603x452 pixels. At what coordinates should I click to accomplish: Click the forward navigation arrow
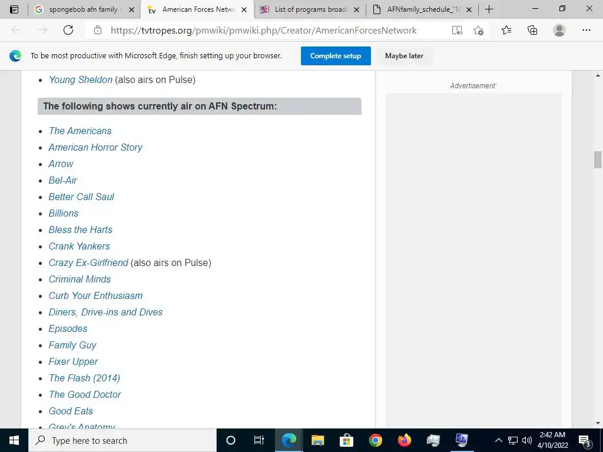[42, 30]
